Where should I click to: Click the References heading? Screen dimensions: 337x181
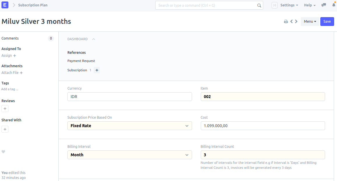pyautogui.click(x=76, y=53)
